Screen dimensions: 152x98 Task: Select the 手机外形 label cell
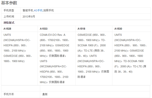(21, 94)
